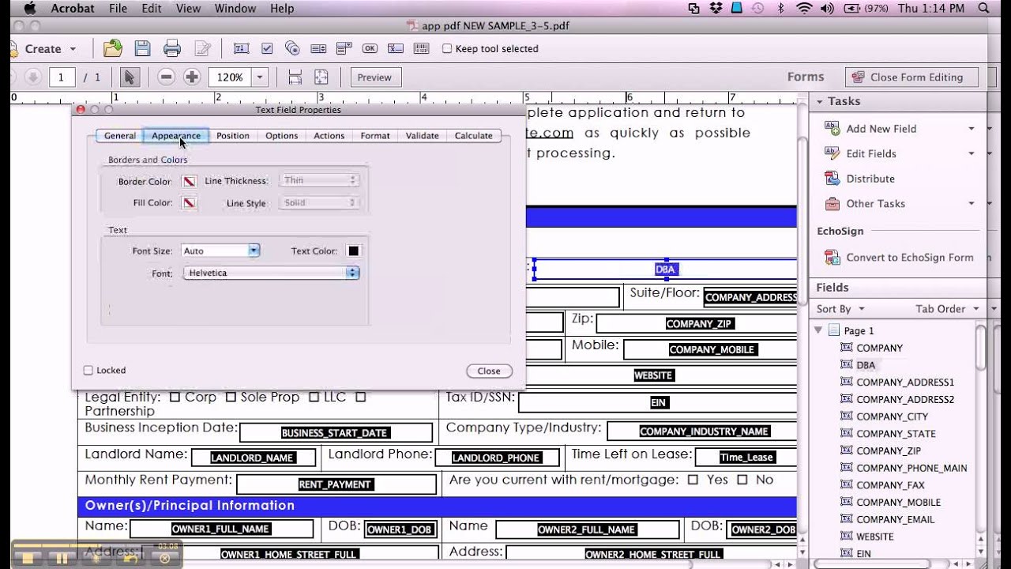Select the Digital Signature field tool icon

[395, 49]
